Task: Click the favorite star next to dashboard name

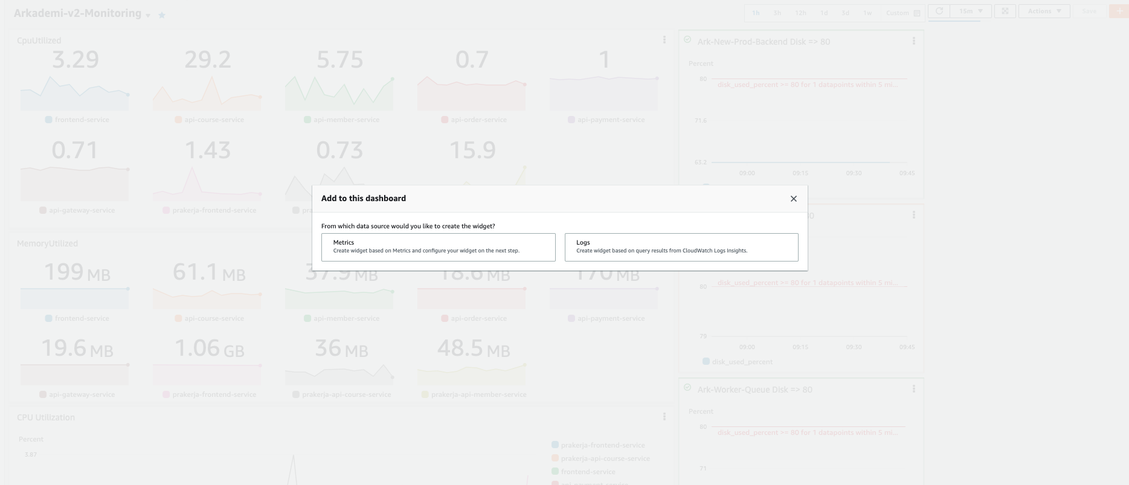Action: pyautogui.click(x=162, y=15)
